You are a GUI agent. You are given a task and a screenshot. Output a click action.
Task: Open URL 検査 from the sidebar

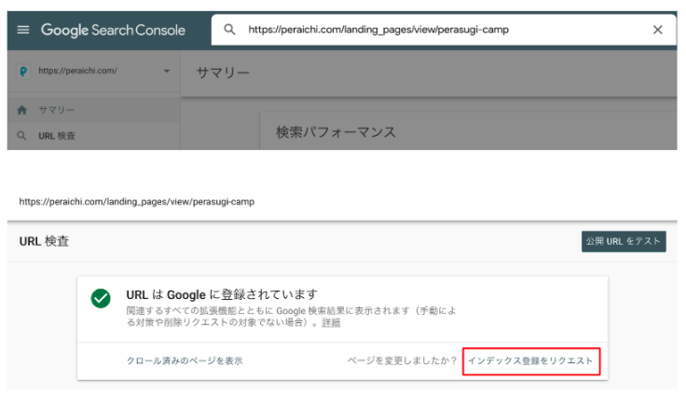tap(57, 136)
